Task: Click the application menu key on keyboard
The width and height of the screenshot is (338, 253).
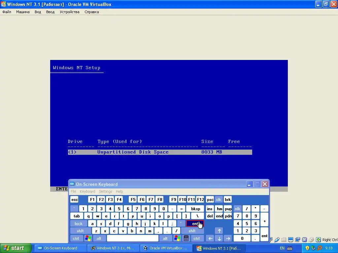Action: [x=186, y=238]
